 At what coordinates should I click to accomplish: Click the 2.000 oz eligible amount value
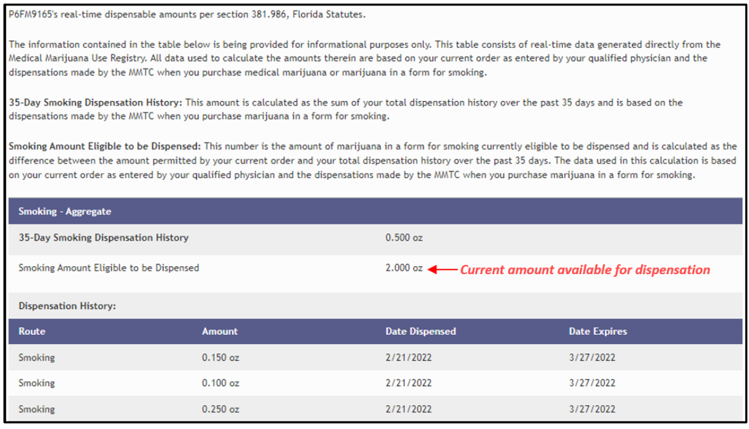pyautogui.click(x=404, y=268)
